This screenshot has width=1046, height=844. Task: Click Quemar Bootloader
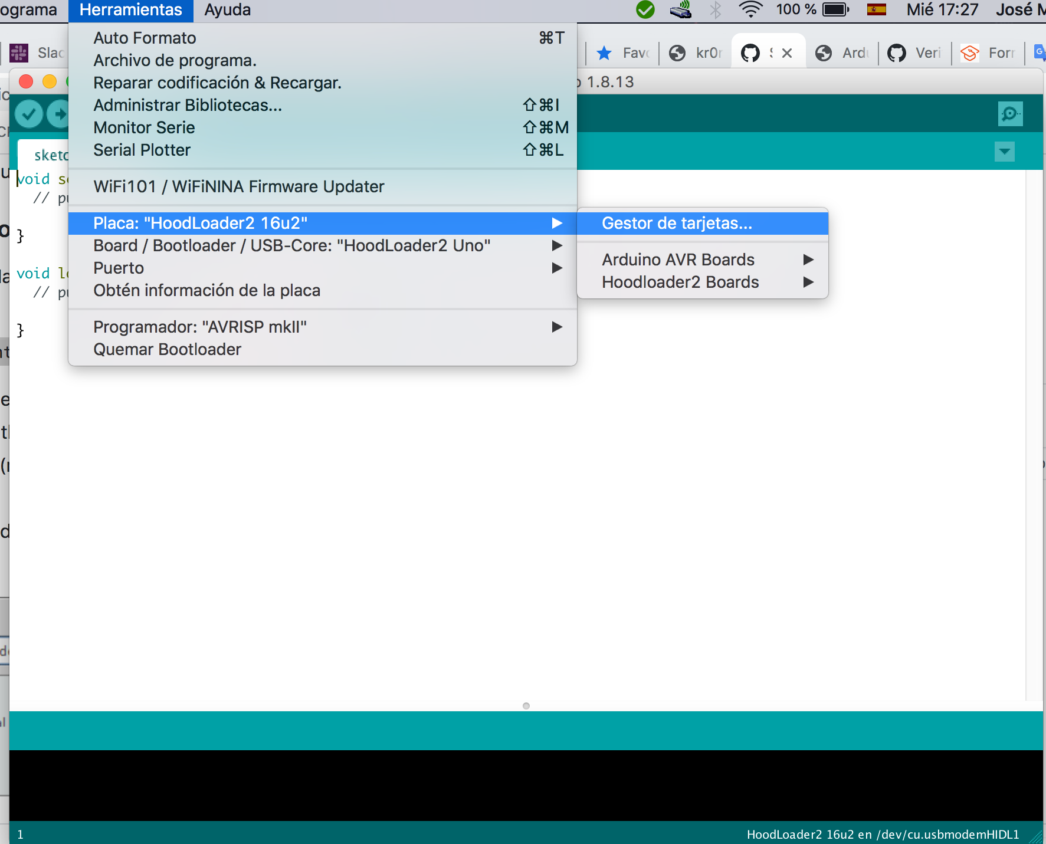(x=323, y=349)
